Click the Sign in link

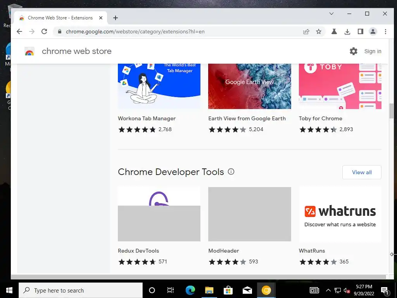tap(373, 51)
